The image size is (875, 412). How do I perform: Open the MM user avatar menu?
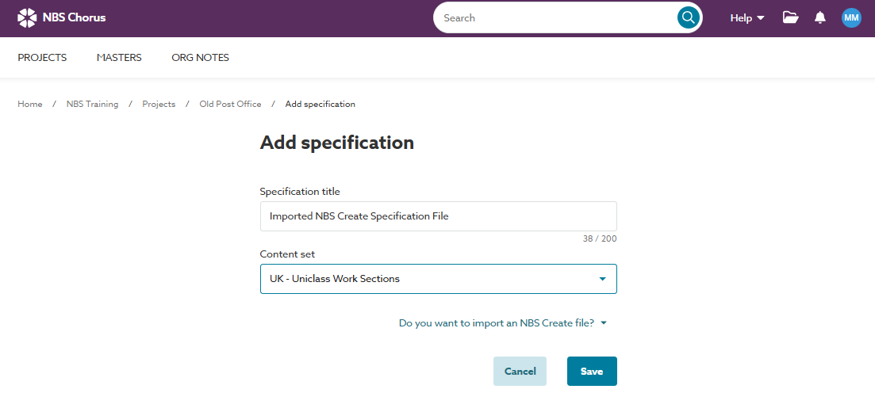[851, 17]
